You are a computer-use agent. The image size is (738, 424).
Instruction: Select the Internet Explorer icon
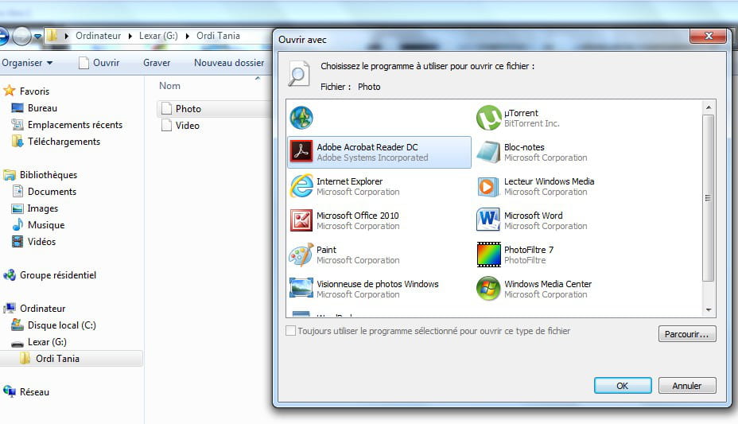pos(301,186)
